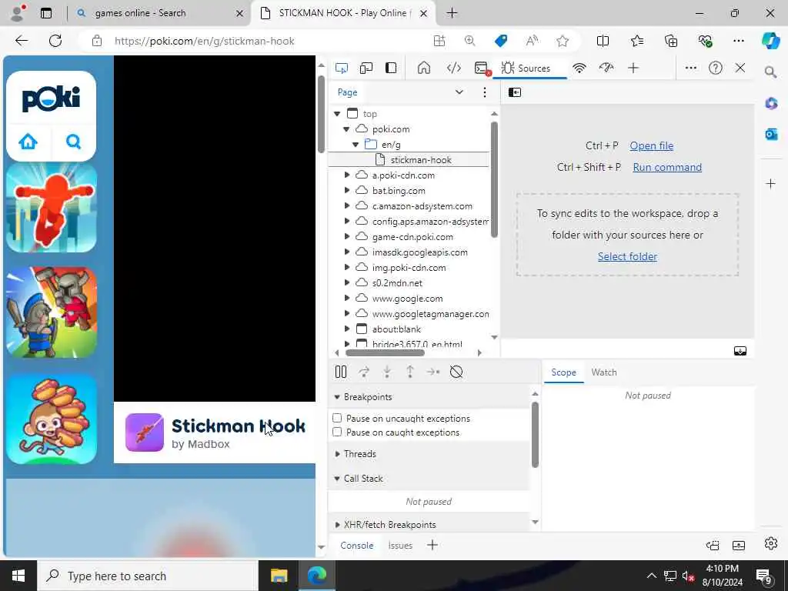Click Step into next function icon
The width and height of the screenshot is (788, 591).
tap(387, 372)
